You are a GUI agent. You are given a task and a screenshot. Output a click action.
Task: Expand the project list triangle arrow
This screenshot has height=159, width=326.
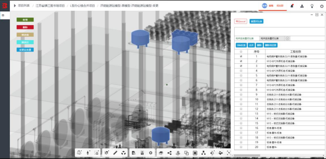(15, 6)
